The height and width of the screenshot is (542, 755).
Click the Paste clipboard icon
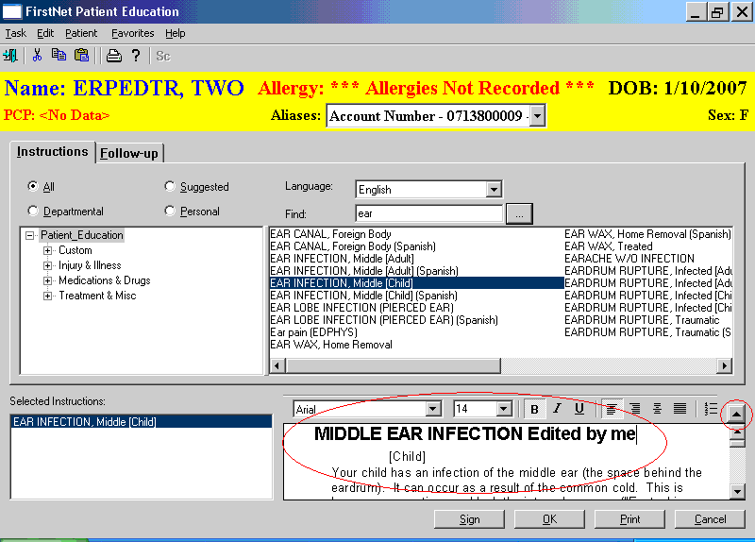pos(81,56)
